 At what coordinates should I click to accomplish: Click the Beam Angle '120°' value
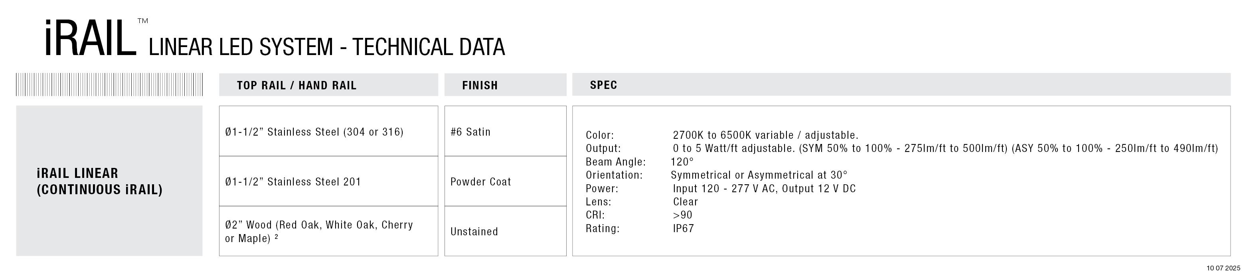(682, 162)
